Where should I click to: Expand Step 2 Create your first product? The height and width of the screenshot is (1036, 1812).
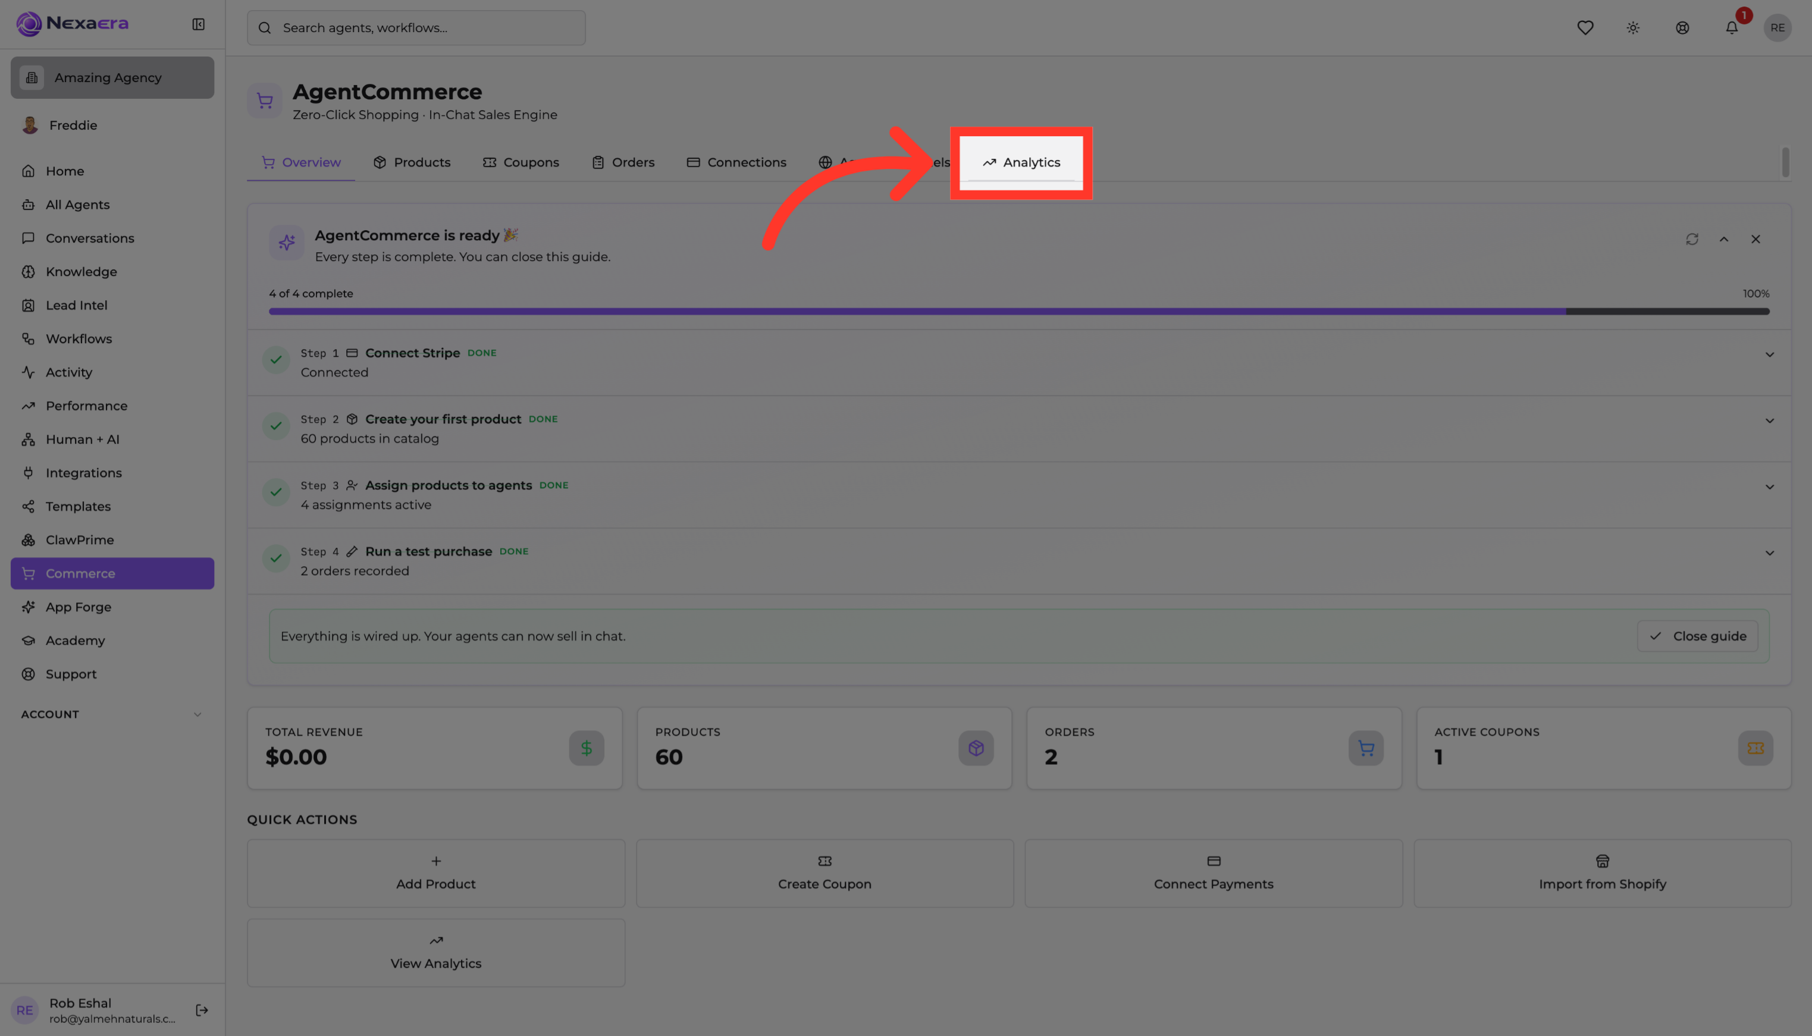click(x=1769, y=420)
